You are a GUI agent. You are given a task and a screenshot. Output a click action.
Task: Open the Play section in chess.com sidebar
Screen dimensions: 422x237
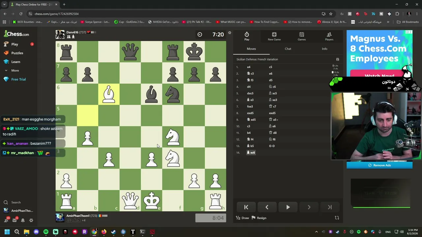tap(15, 44)
